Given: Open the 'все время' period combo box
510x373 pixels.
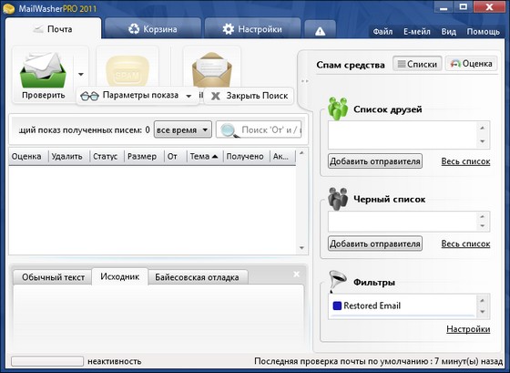Looking at the screenshot, I should pyautogui.click(x=182, y=130).
